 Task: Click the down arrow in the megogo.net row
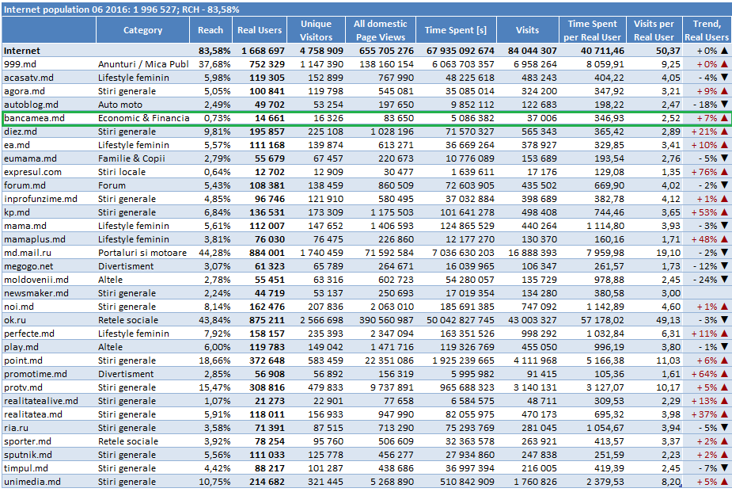tap(724, 266)
